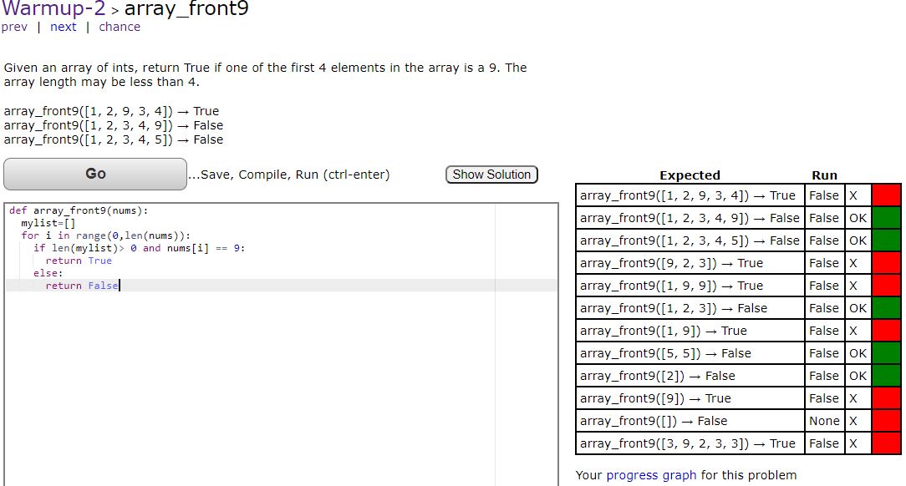Viewport: 906px width, 486px height.
Task: Click green status cell for [1, 2, 3, 4, 9]
Action: (886, 218)
